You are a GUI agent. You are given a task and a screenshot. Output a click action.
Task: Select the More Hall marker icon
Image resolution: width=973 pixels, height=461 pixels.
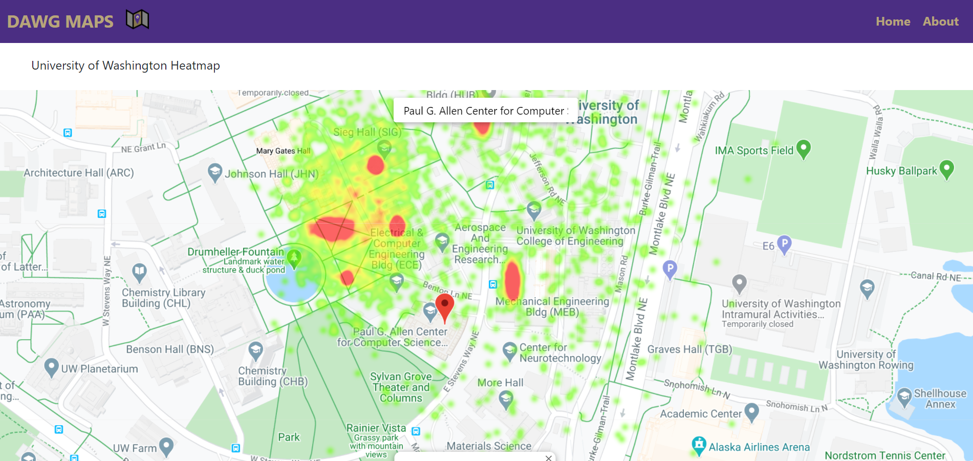coord(506,400)
